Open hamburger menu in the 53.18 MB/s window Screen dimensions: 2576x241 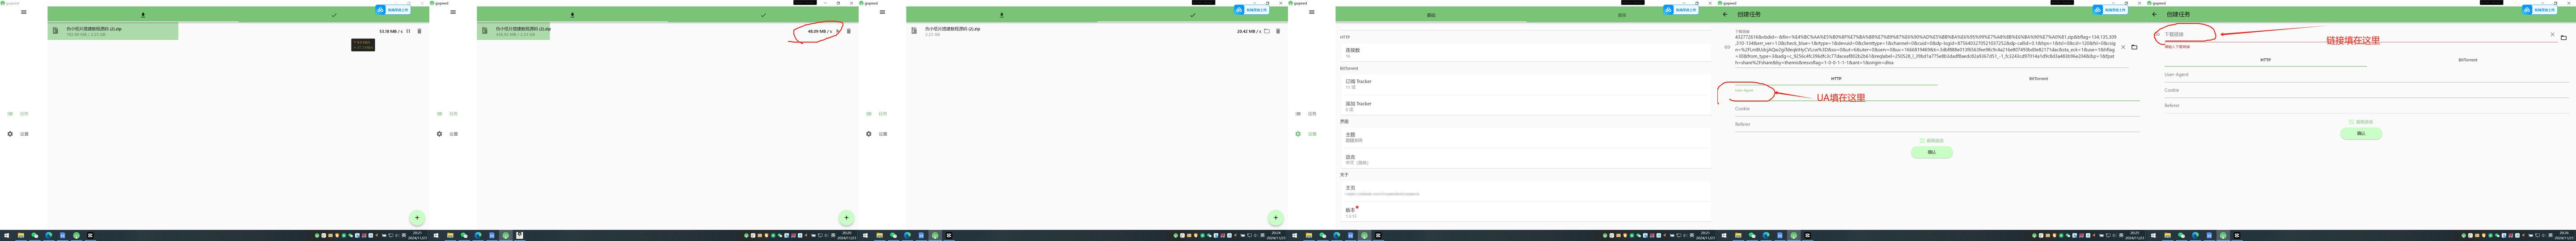pos(24,12)
